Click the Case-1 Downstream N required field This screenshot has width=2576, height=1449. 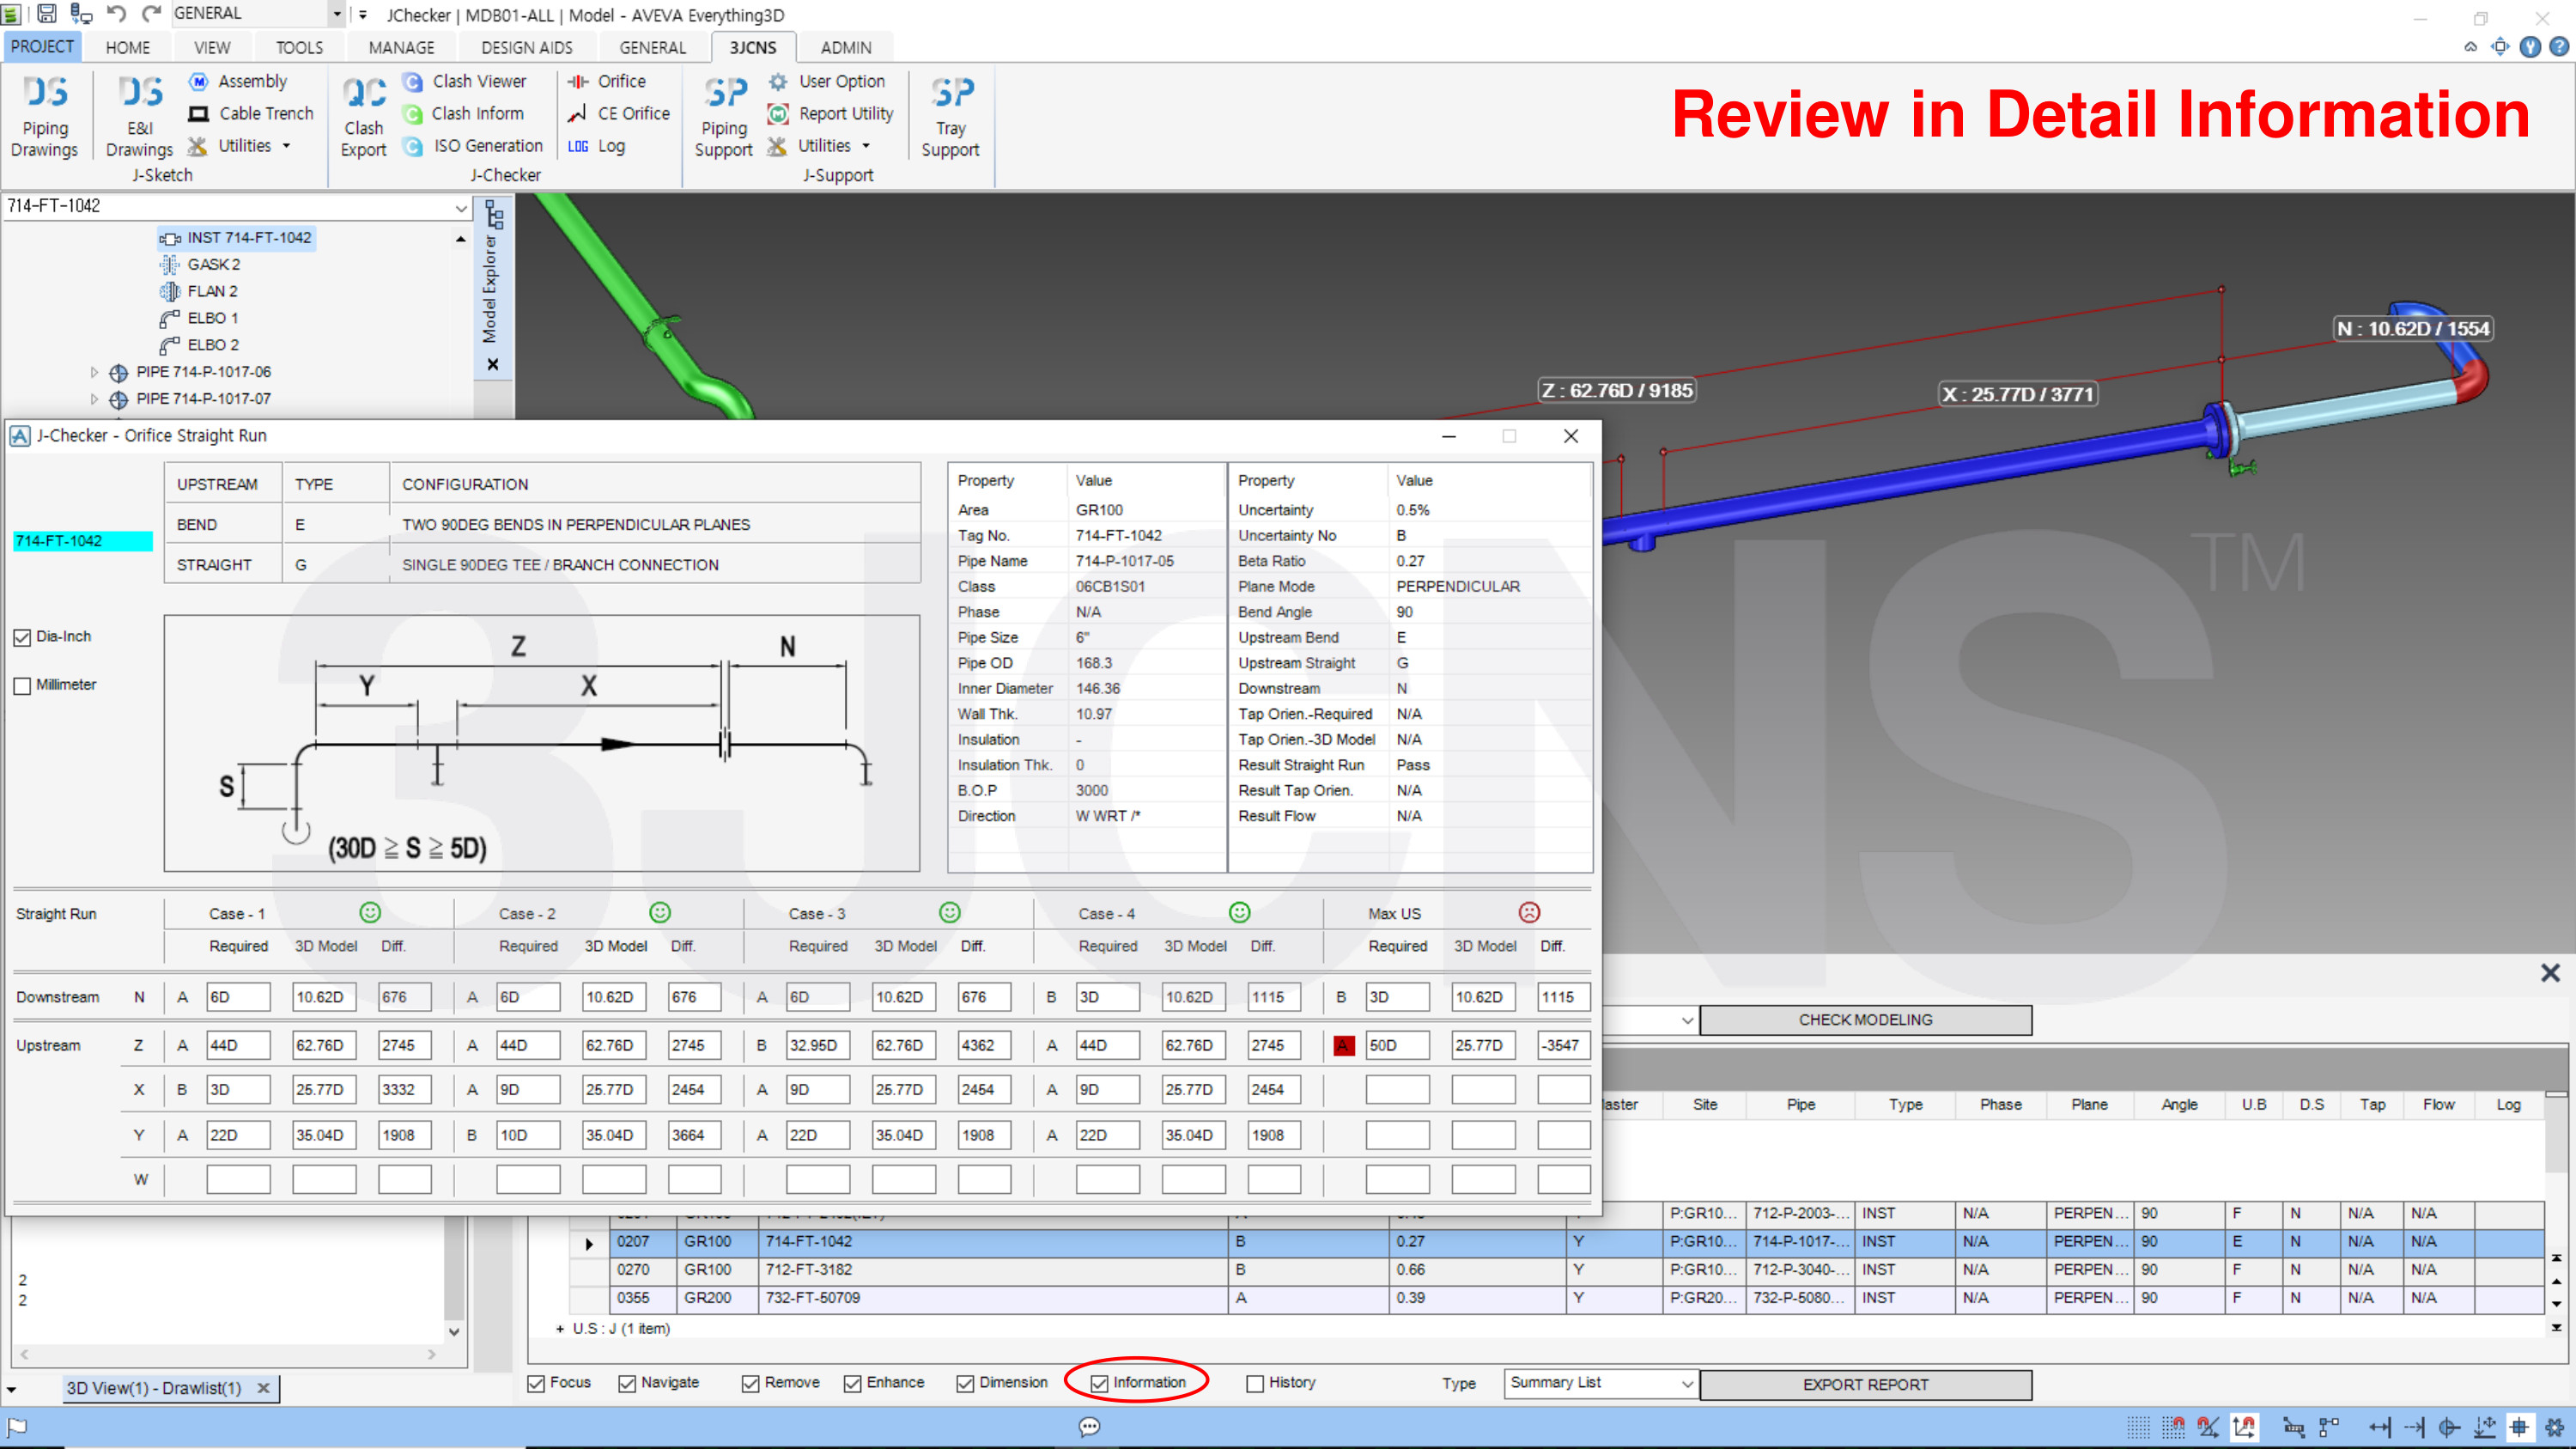point(238,997)
